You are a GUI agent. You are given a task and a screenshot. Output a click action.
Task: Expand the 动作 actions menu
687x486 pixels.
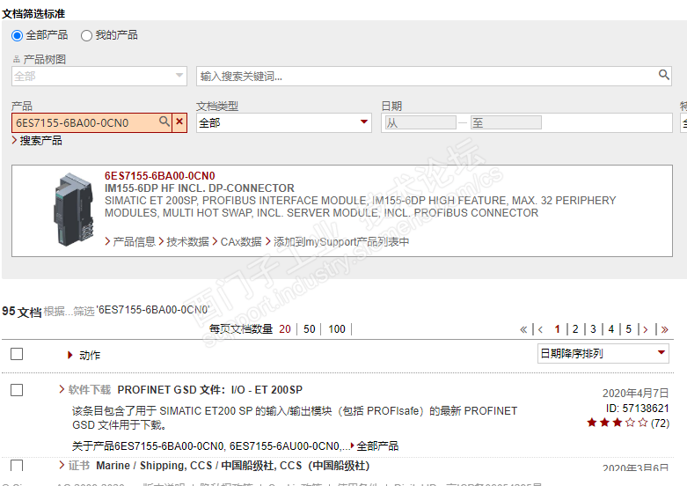click(84, 356)
